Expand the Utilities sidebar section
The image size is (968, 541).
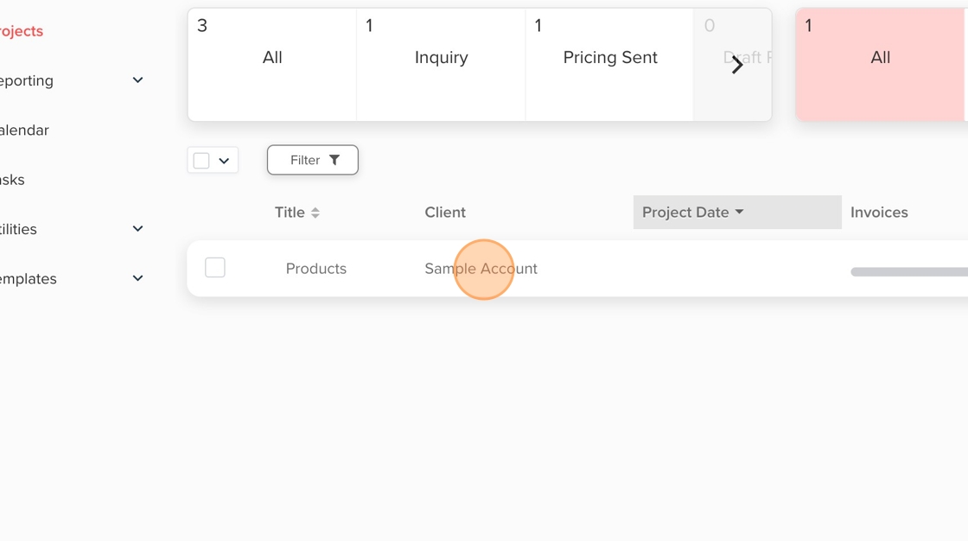coord(137,229)
